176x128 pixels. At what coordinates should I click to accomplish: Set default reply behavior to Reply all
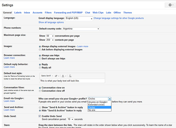click(x=40, y=68)
